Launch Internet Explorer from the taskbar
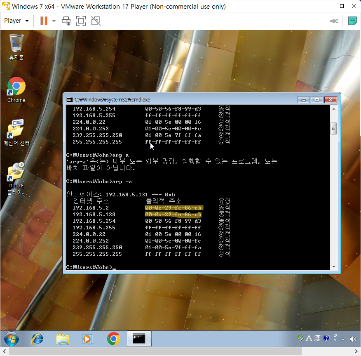Viewport: 361px width, 356px height. point(38,339)
